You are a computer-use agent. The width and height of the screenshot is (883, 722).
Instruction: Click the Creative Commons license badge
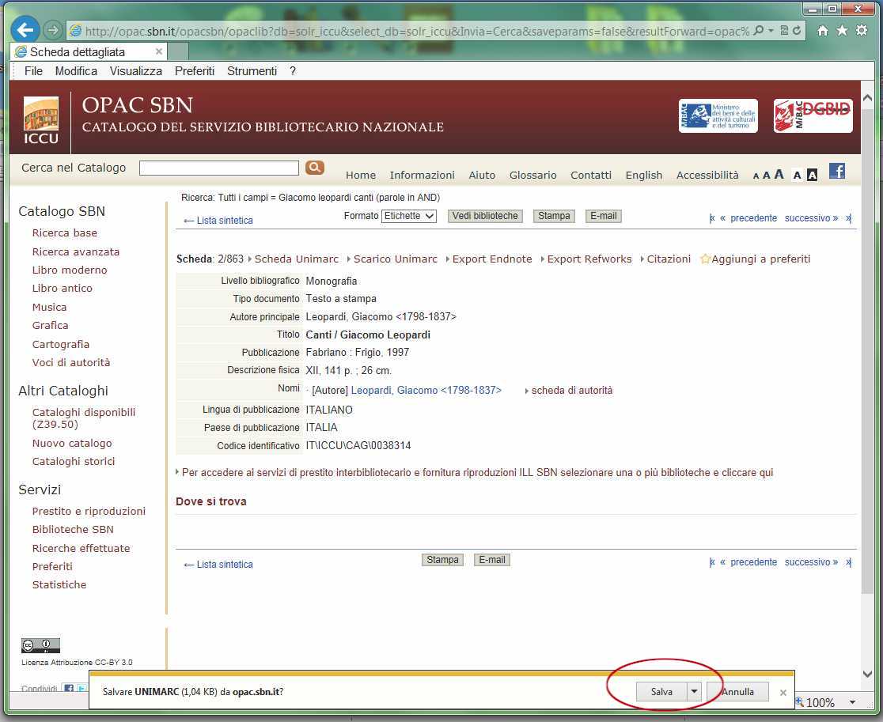(40, 645)
